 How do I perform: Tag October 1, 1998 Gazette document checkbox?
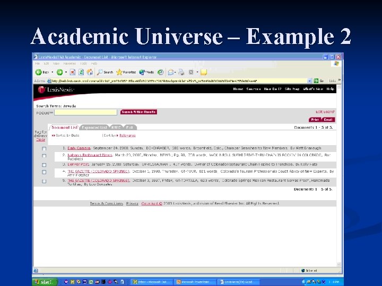44,172
